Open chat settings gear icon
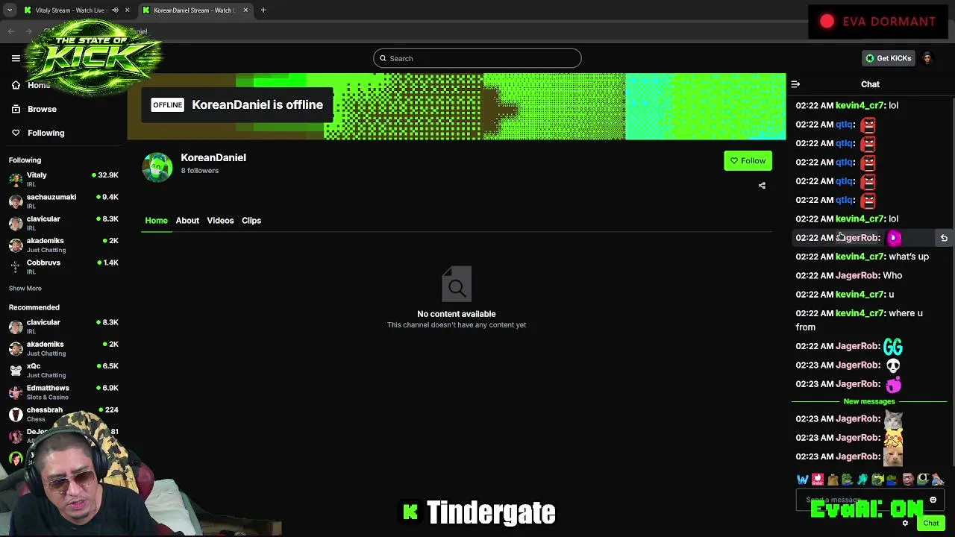 [905, 524]
